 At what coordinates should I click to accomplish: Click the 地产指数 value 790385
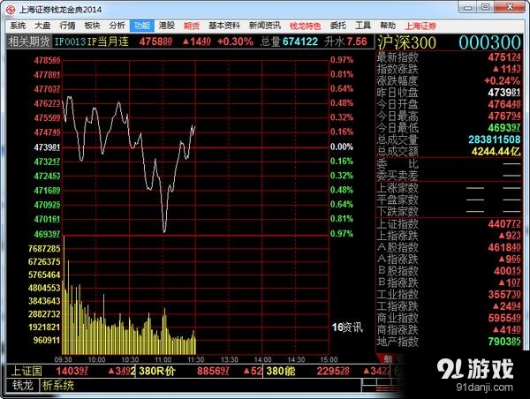(504, 342)
